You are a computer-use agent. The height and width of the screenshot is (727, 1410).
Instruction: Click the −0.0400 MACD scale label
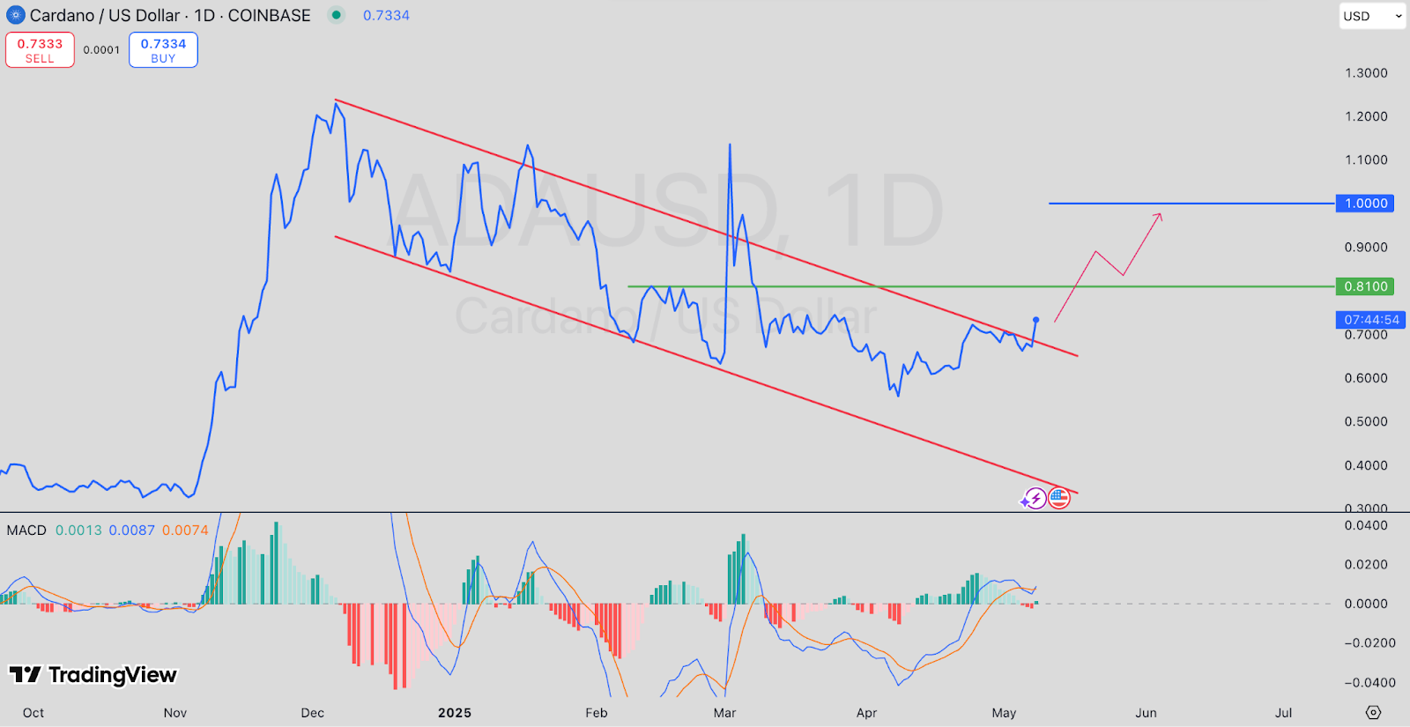(1369, 682)
